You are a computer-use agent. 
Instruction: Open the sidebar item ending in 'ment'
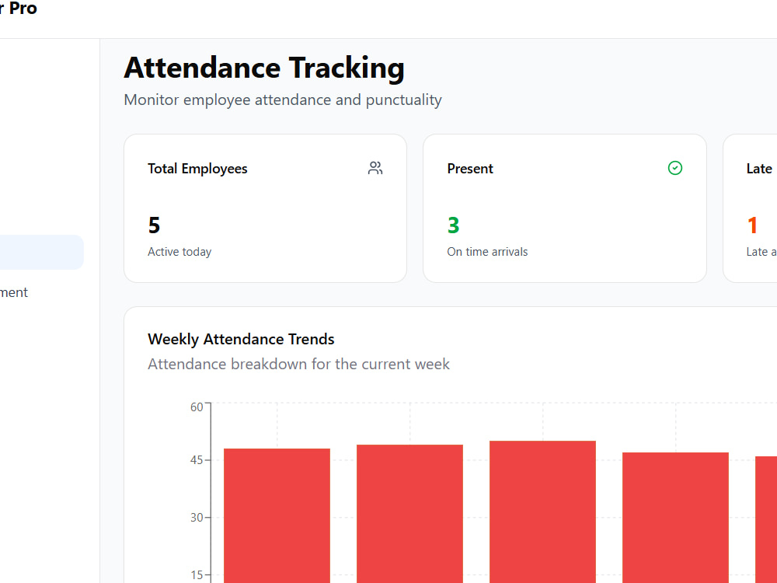[14, 292]
